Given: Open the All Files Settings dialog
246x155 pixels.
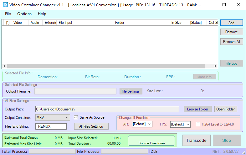Looking at the screenshot, I should pyautogui.click(x=91, y=126).
